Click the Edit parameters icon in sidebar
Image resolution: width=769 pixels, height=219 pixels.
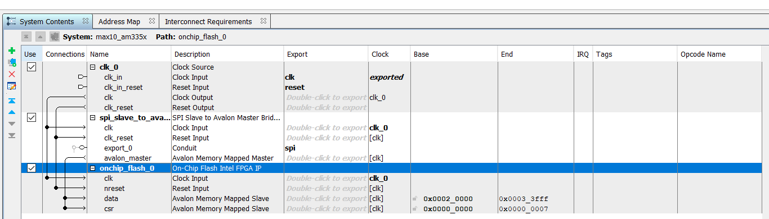(x=12, y=86)
